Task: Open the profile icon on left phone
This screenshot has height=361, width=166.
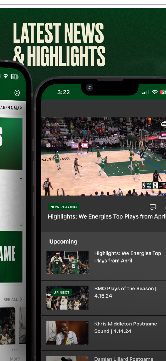Action: pos(17,93)
